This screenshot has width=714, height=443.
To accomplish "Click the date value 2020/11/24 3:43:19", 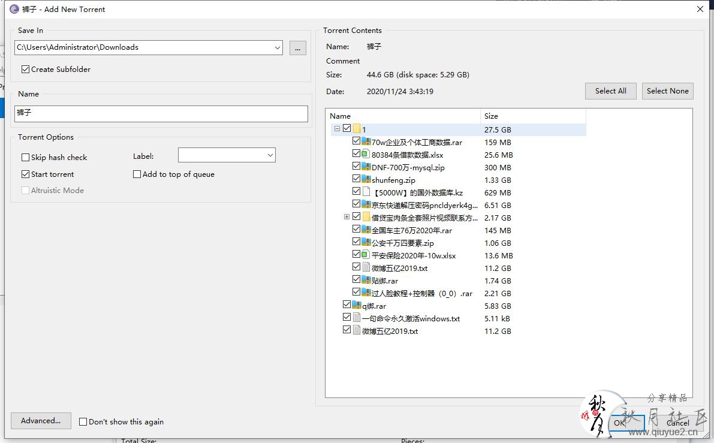I will point(400,92).
